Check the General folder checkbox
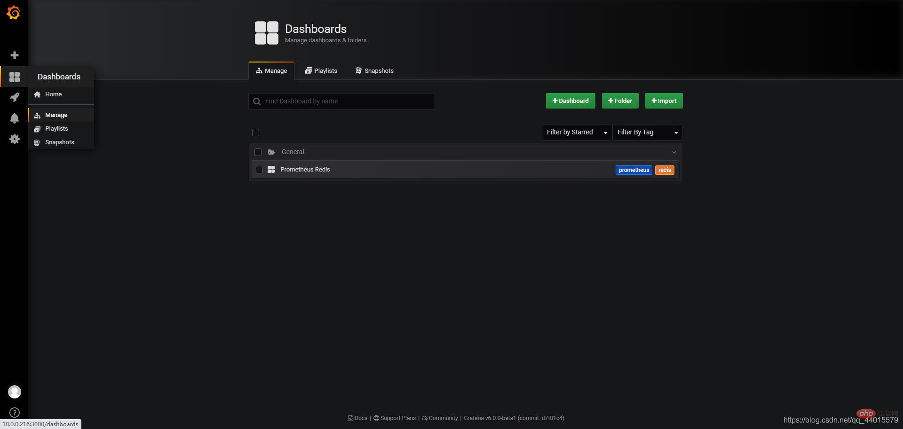The image size is (903, 429). pos(258,152)
